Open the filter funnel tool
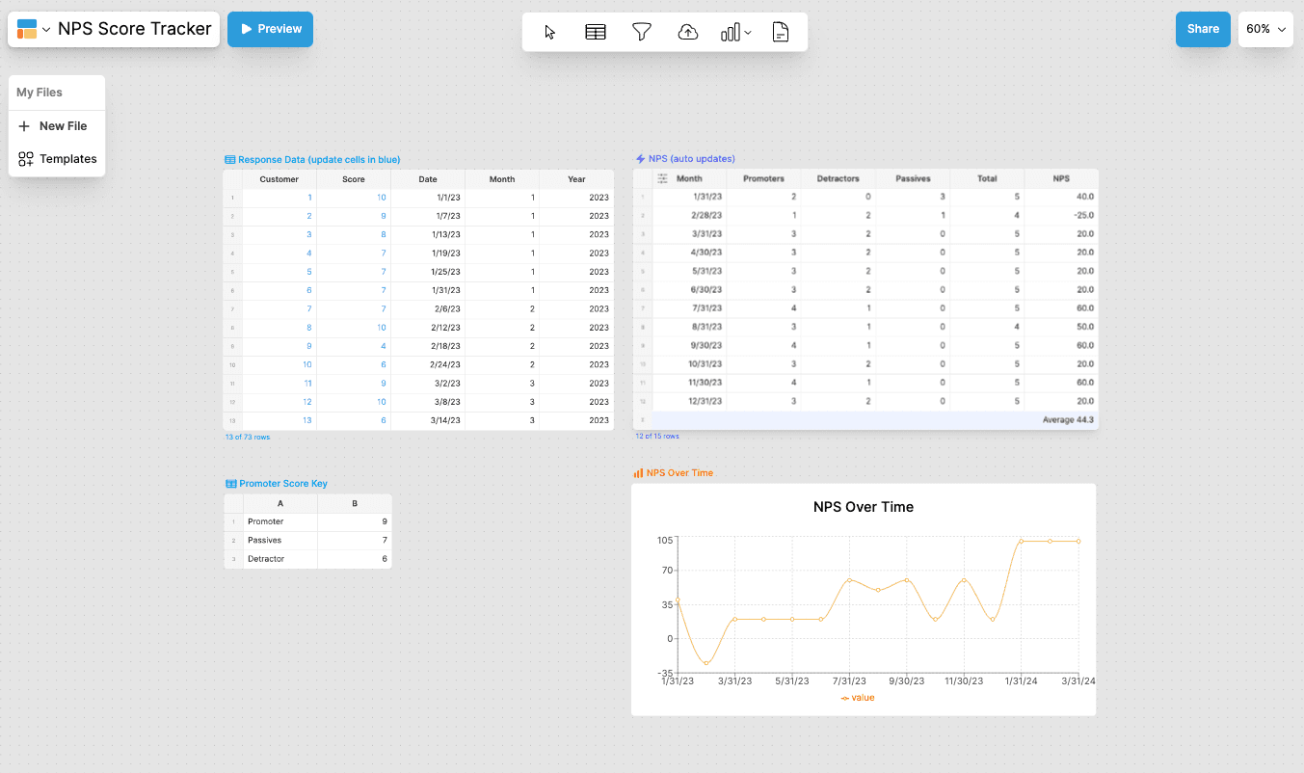The image size is (1304, 773). (x=642, y=32)
